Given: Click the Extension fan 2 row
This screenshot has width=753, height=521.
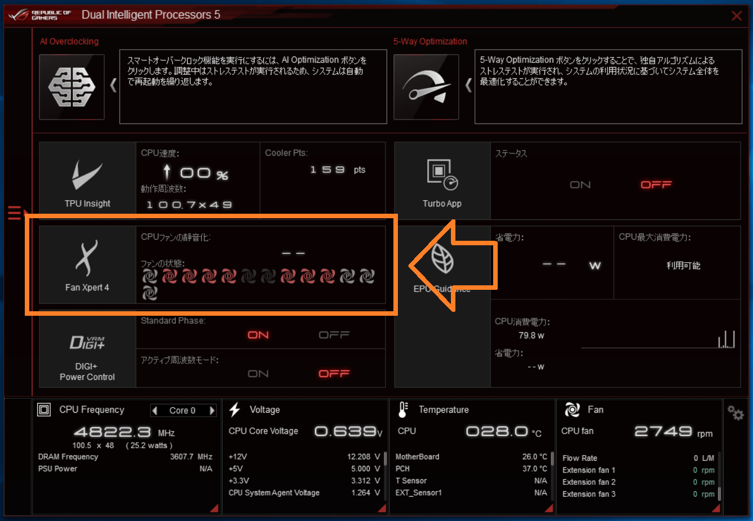Looking at the screenshot, I should point(639,483).
